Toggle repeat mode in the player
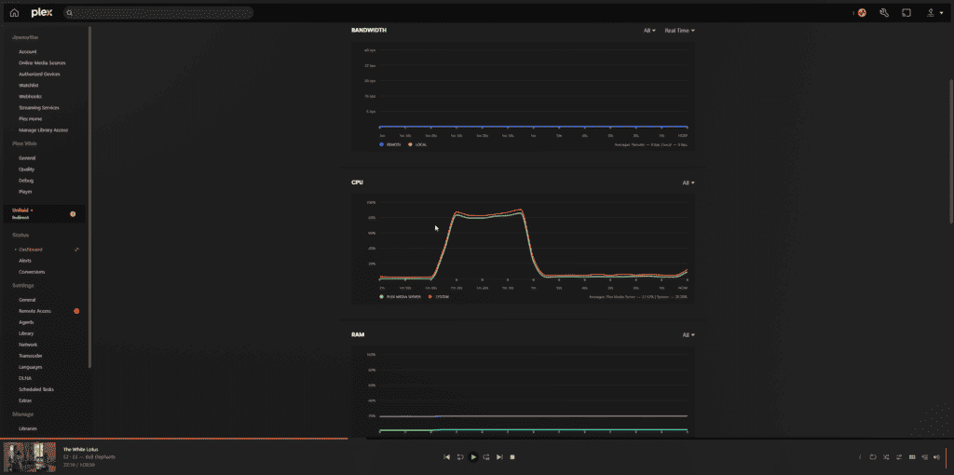The image size is (954, 475). click(873, 457)
